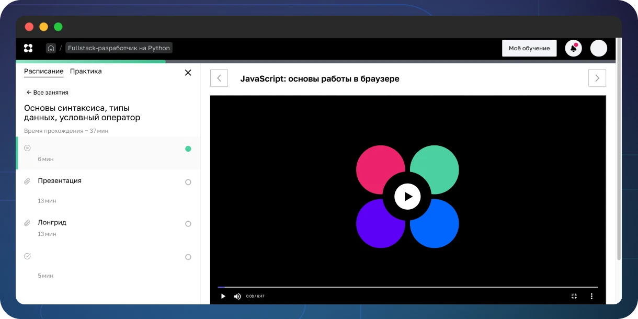Viewport: 638px width, 319px height.
Task: Click the large center play button
Action: [x=407, y=197]
